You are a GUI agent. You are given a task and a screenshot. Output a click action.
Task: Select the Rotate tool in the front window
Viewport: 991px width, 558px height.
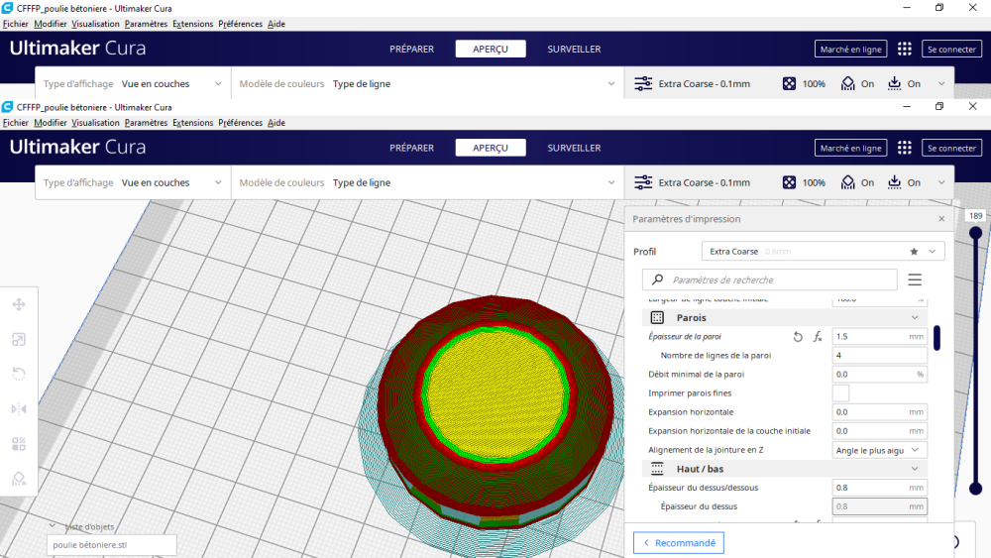(x=19, y=374)
